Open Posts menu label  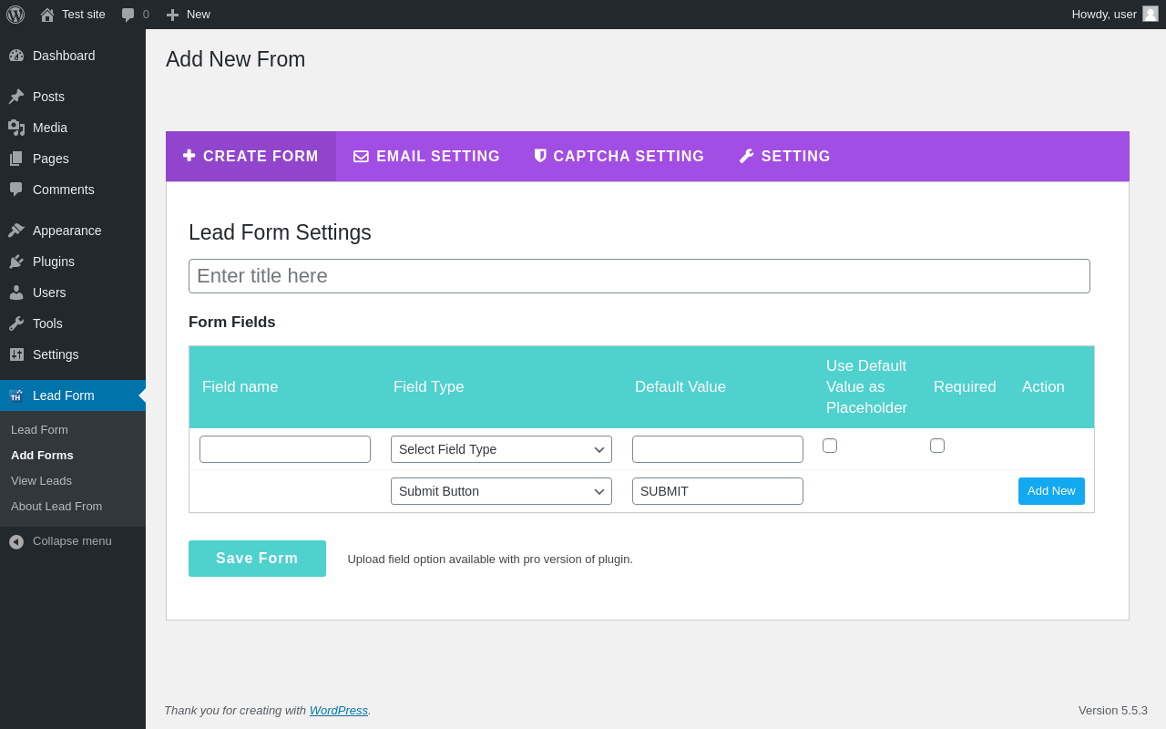48,97
